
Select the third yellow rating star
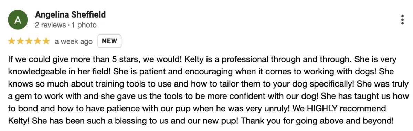coord(29,41)
